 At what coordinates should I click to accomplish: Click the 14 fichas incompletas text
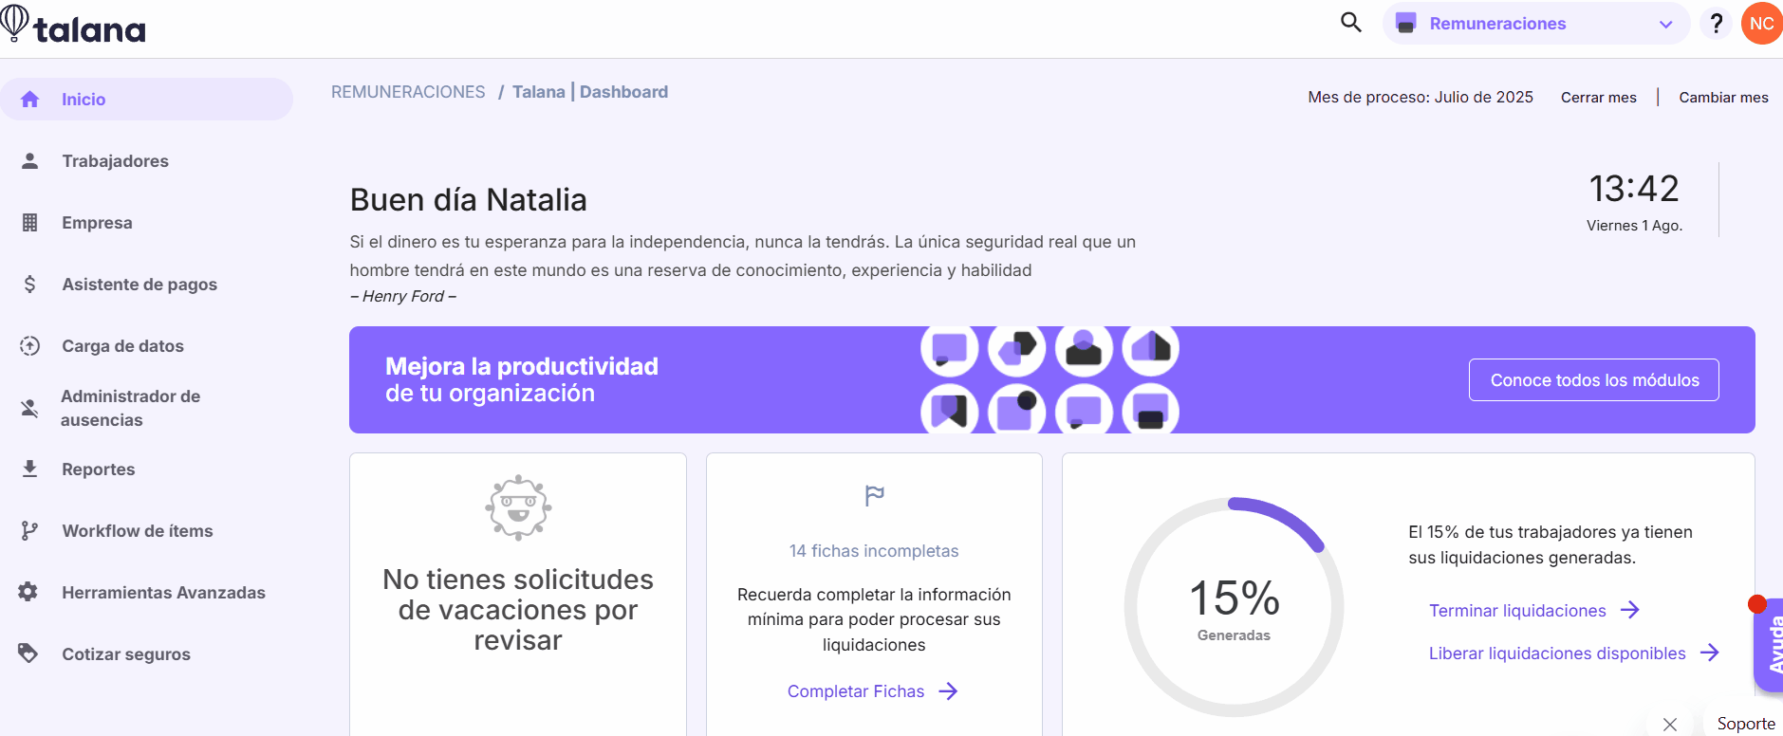point(874,551)
